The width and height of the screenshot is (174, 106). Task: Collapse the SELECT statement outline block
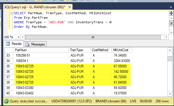pyautogui.click(x=12, y=13)
